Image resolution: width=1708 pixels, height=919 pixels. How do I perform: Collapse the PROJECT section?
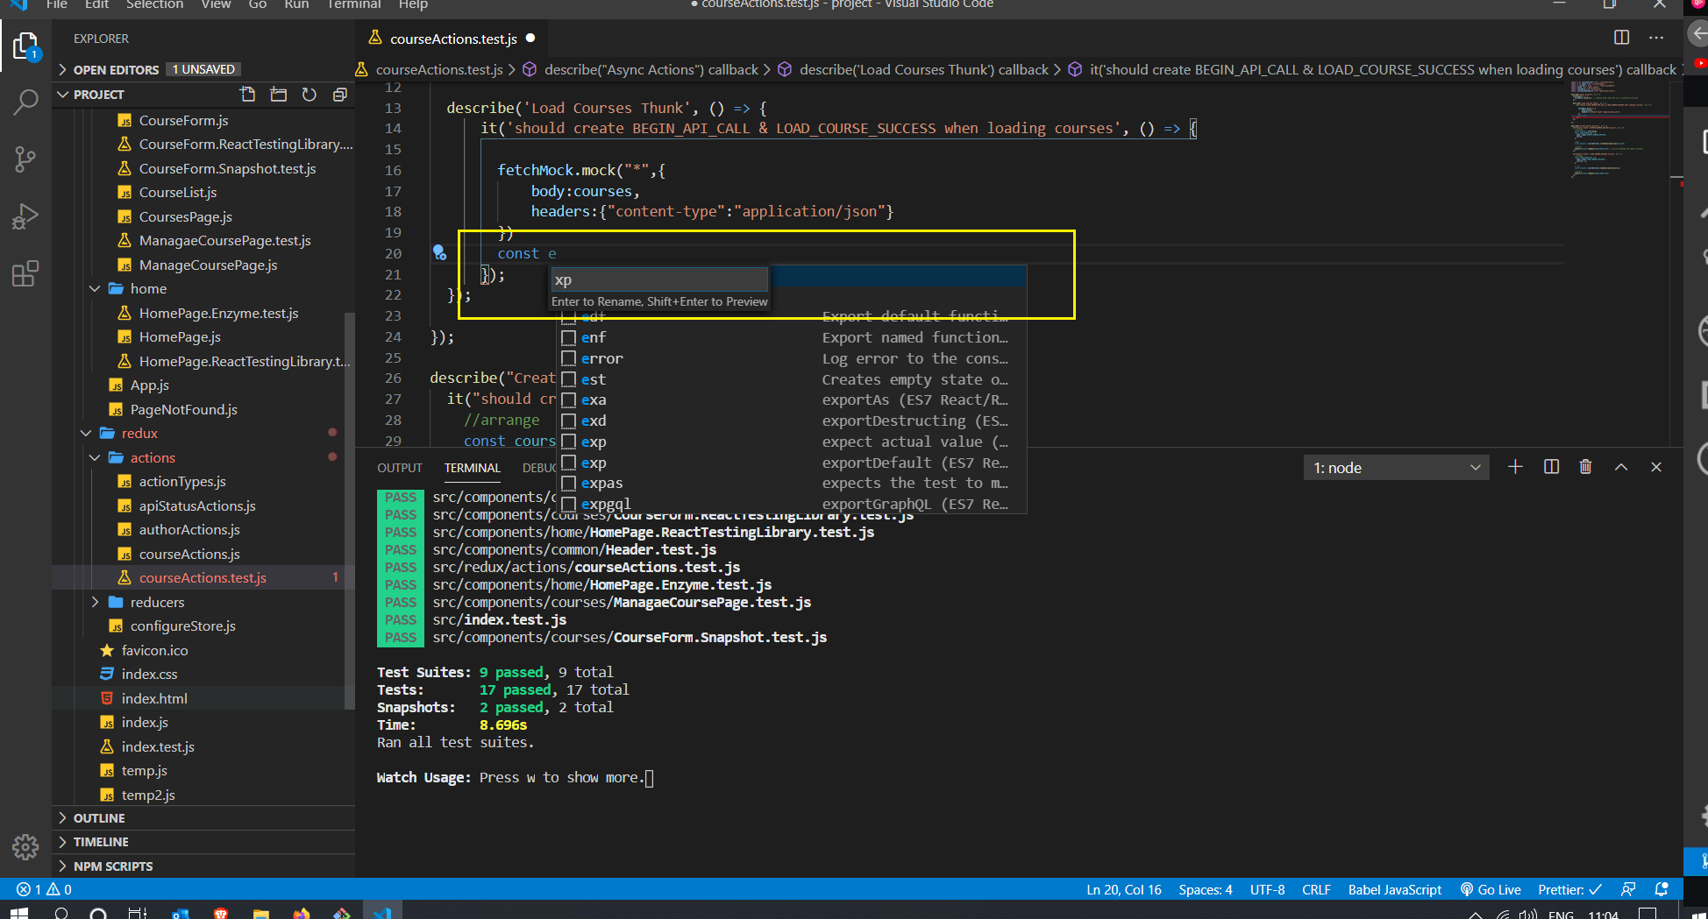pos(62,94)
